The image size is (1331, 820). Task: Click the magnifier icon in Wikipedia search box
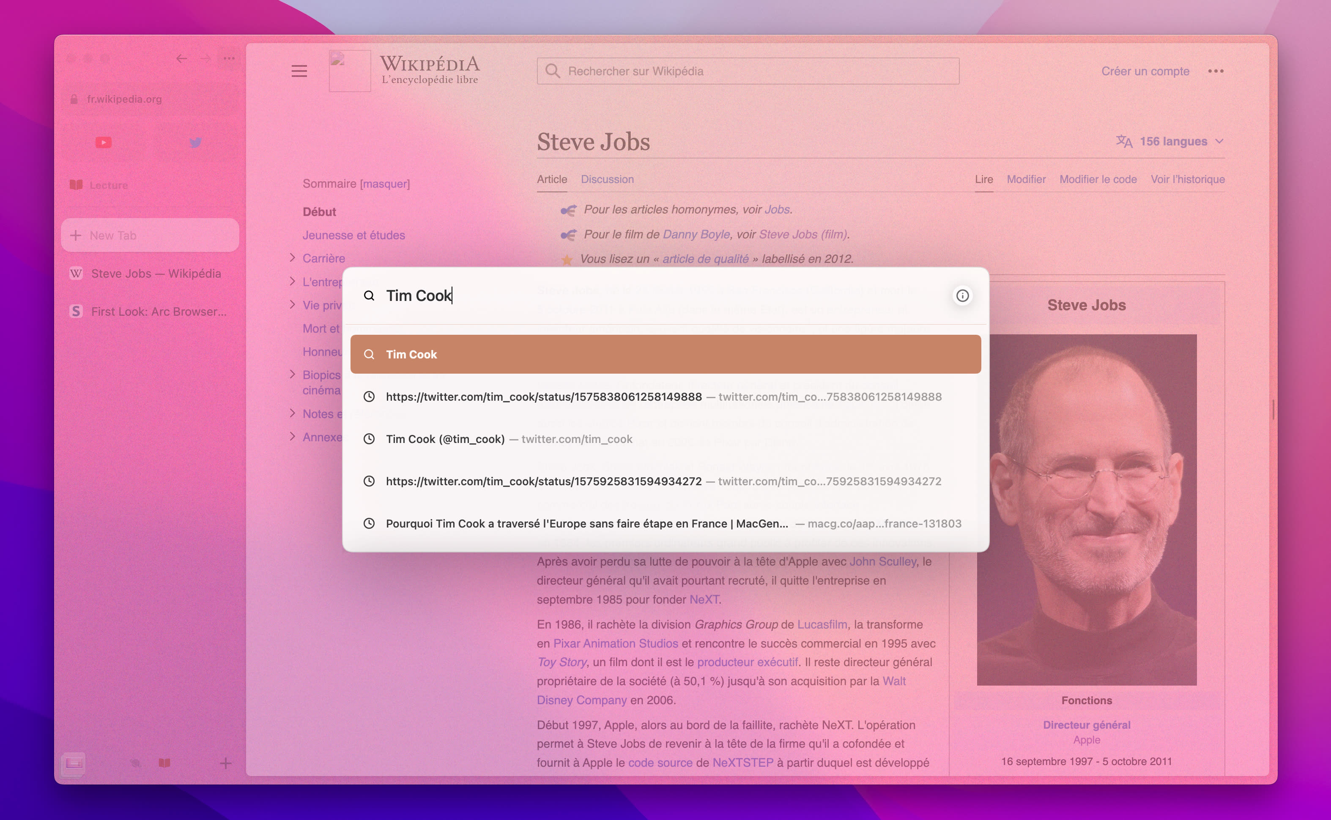(x=553, y=71)
